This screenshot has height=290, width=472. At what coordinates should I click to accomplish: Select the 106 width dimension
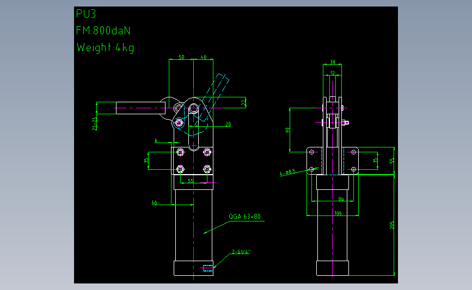click(x=338, y=213)
